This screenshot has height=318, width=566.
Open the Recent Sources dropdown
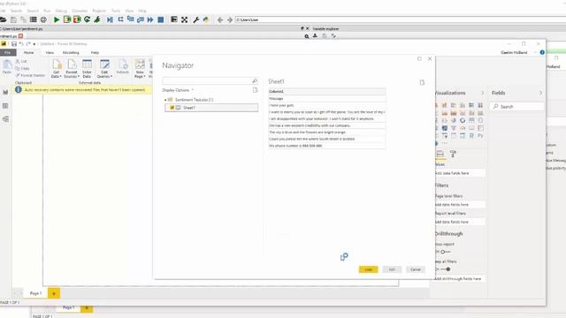tap(72, 69)
